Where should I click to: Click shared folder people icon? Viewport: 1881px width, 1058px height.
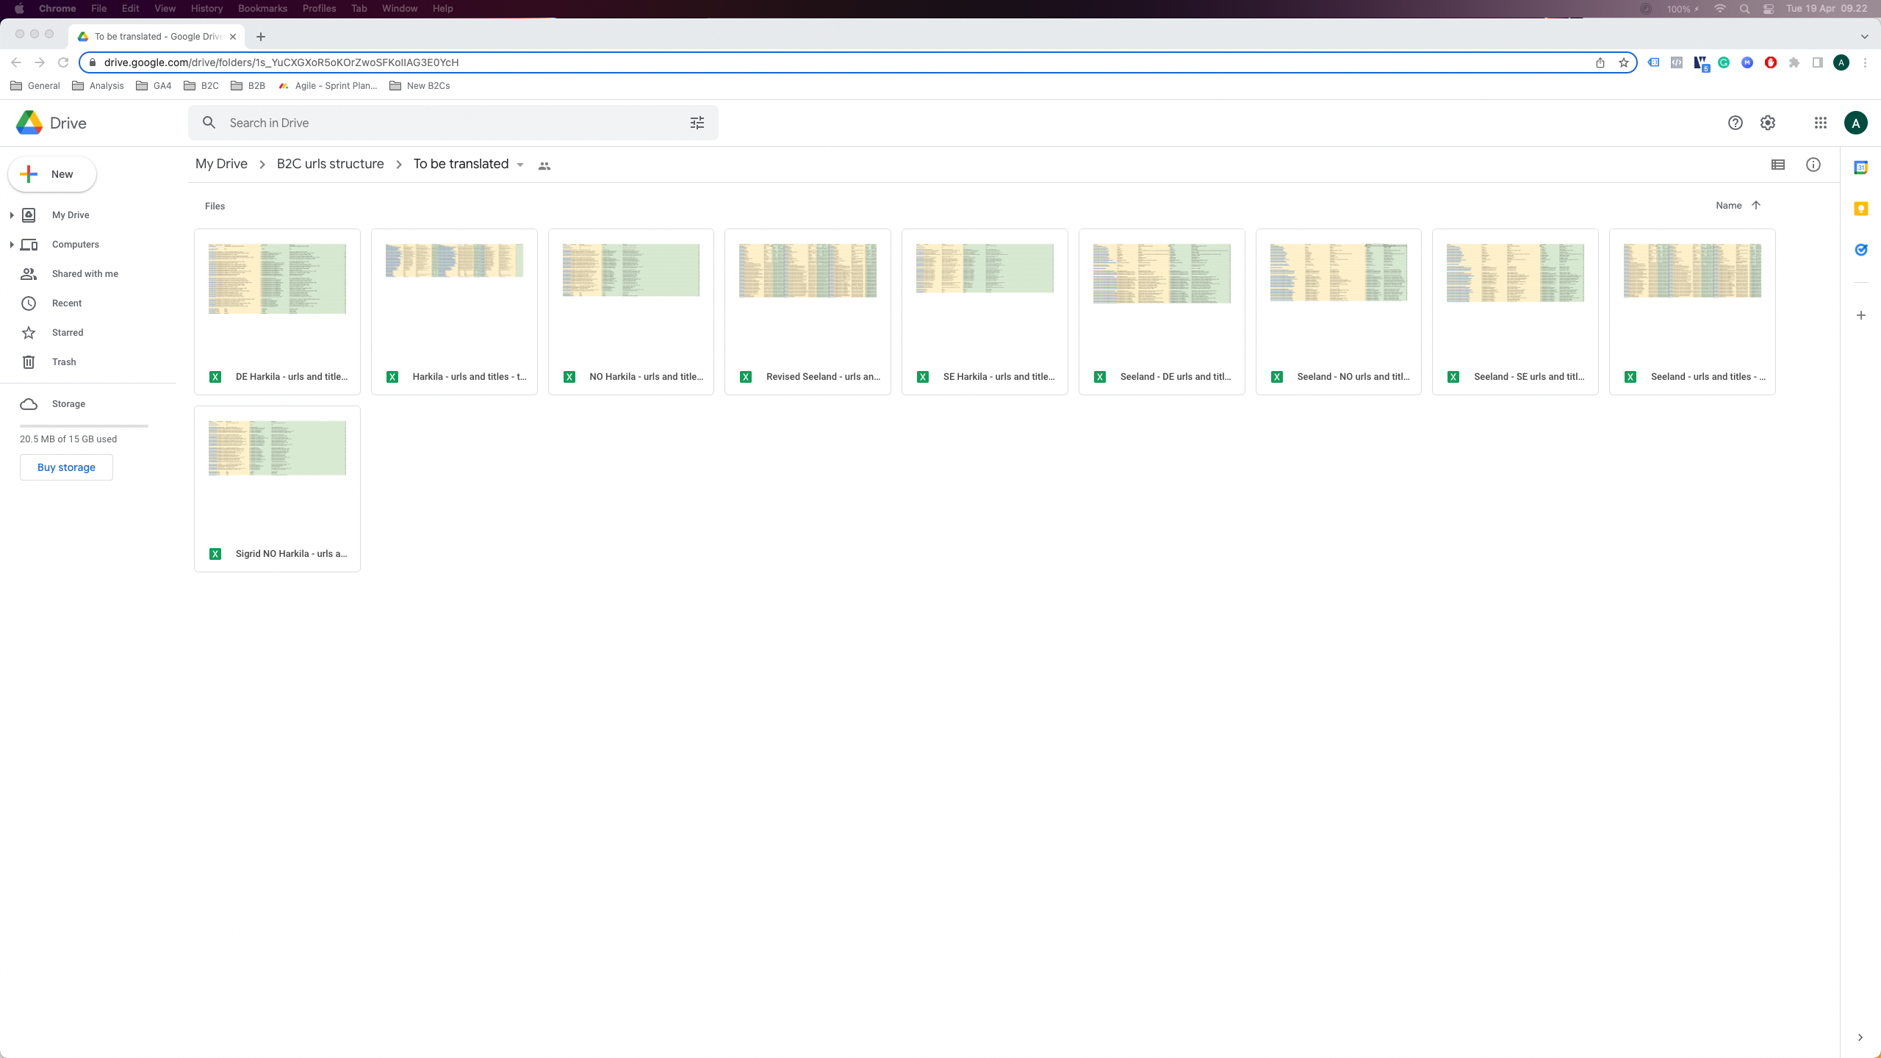click(544, 166)
